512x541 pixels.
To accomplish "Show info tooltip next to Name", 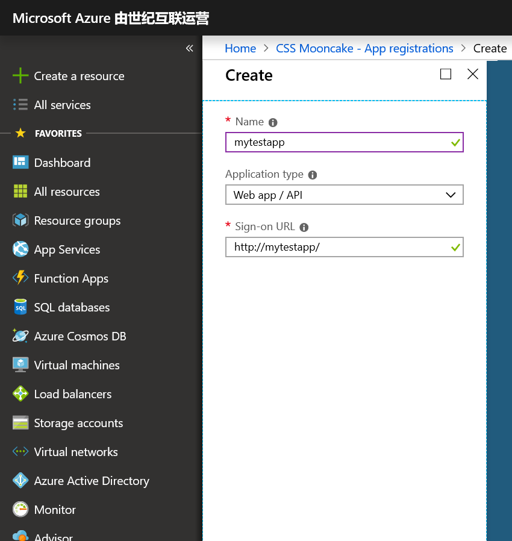I will pos(273,122).
